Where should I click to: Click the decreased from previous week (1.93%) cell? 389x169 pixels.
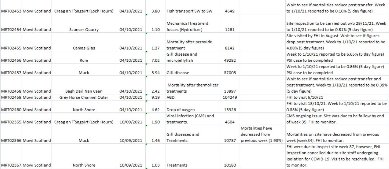262,134
